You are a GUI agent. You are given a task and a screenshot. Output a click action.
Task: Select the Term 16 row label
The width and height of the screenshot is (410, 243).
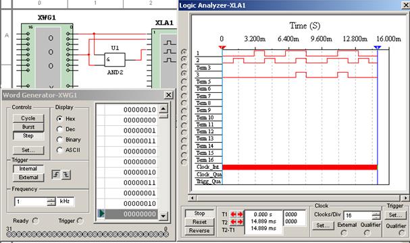coord(205,160)
